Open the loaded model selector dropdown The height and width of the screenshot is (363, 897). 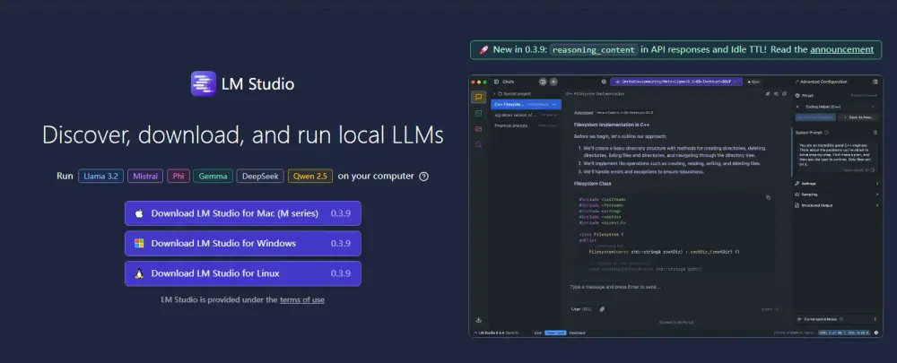pyautogui.click(x=676, y=82)
